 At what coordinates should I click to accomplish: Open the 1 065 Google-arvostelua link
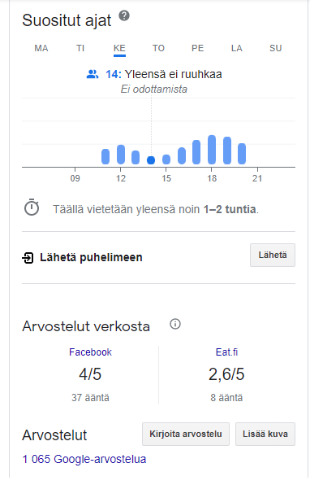coord(84,459)
